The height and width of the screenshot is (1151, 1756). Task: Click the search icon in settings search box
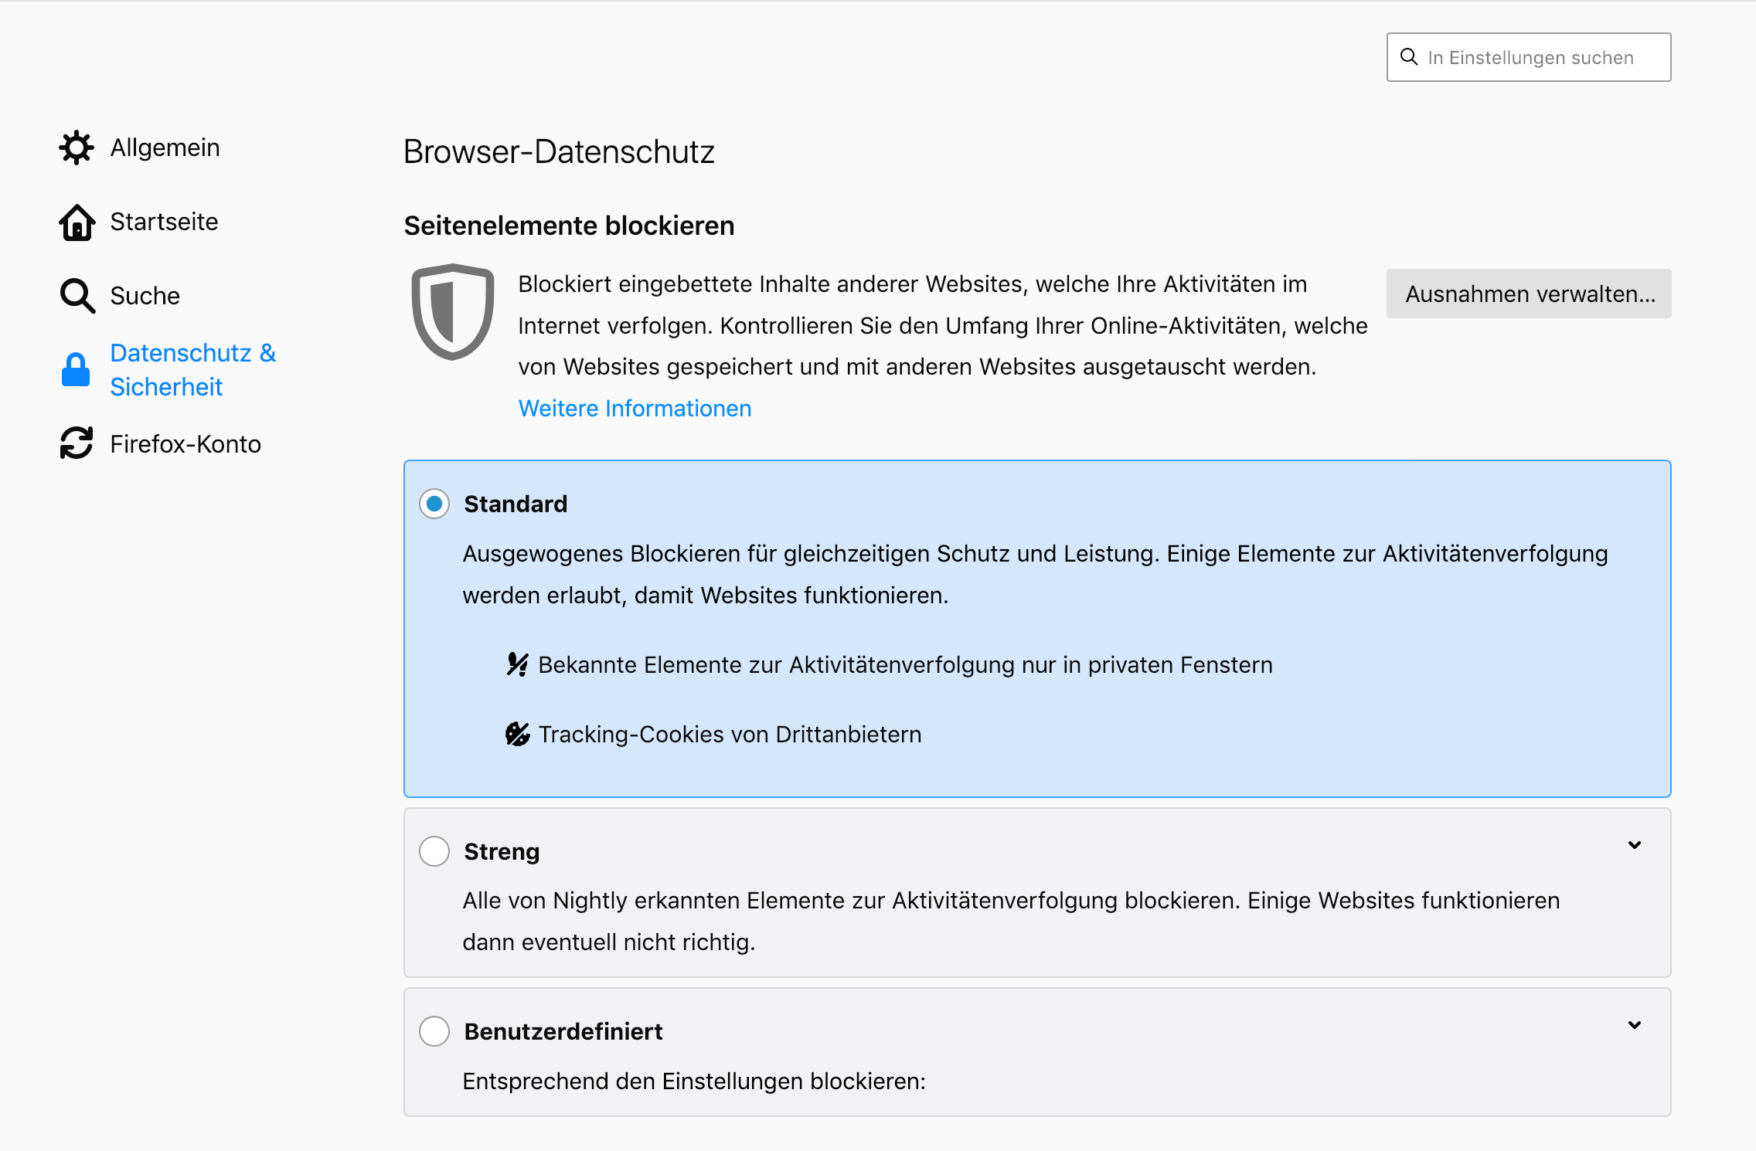click(x=1409, y=57)
